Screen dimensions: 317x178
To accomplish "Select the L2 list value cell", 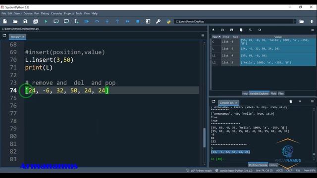I will (277, 63).
